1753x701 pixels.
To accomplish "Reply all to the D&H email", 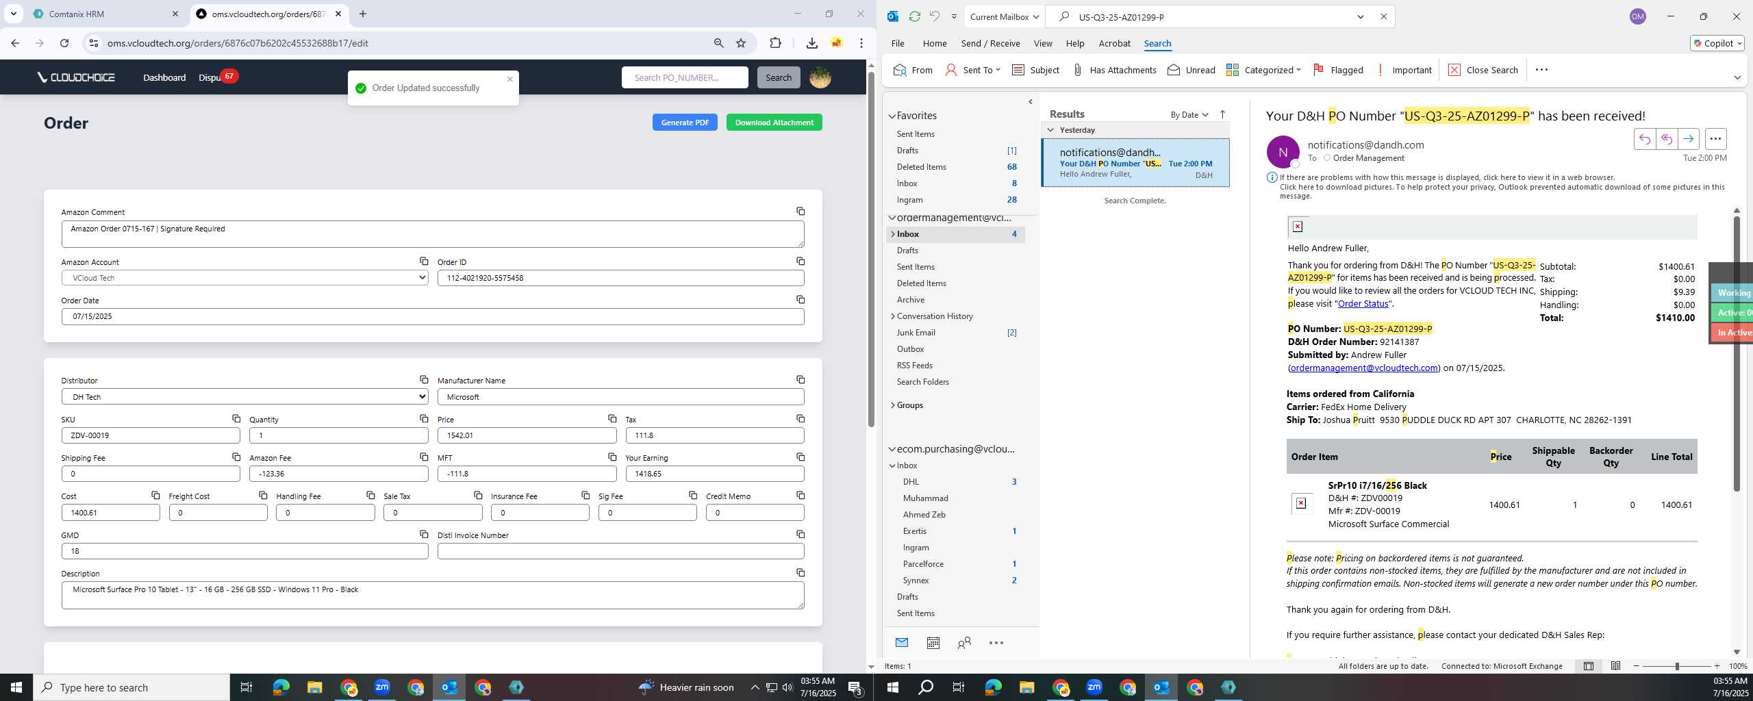I will (1666, 139).
